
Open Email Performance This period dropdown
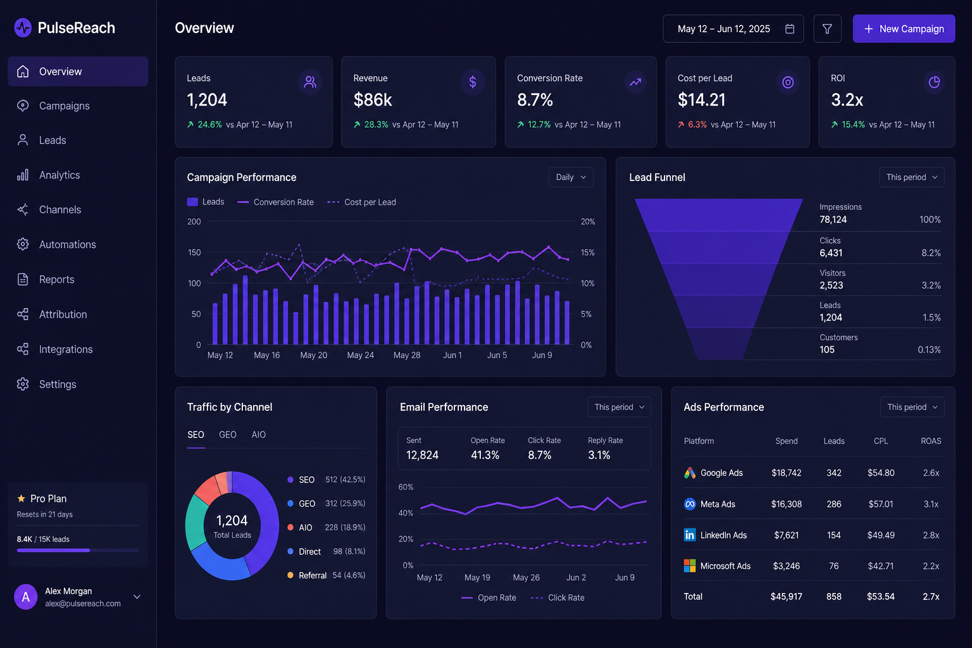pyautogui.click(x=620, y=407)
